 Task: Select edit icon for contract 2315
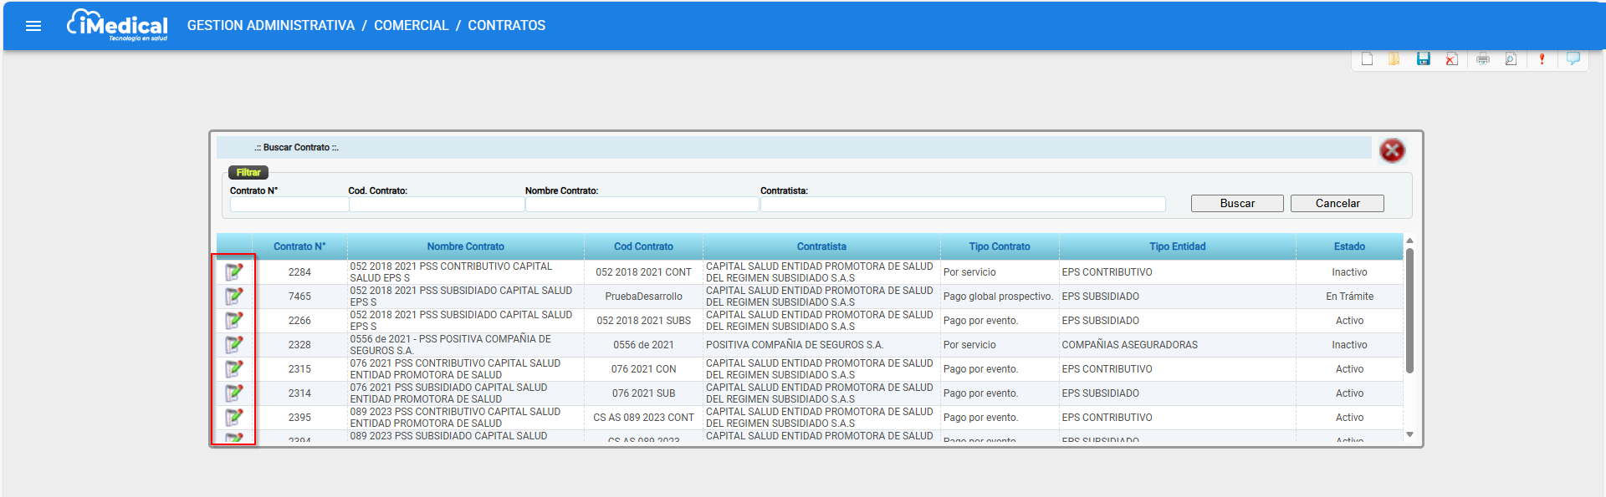(x=234, y=368)
